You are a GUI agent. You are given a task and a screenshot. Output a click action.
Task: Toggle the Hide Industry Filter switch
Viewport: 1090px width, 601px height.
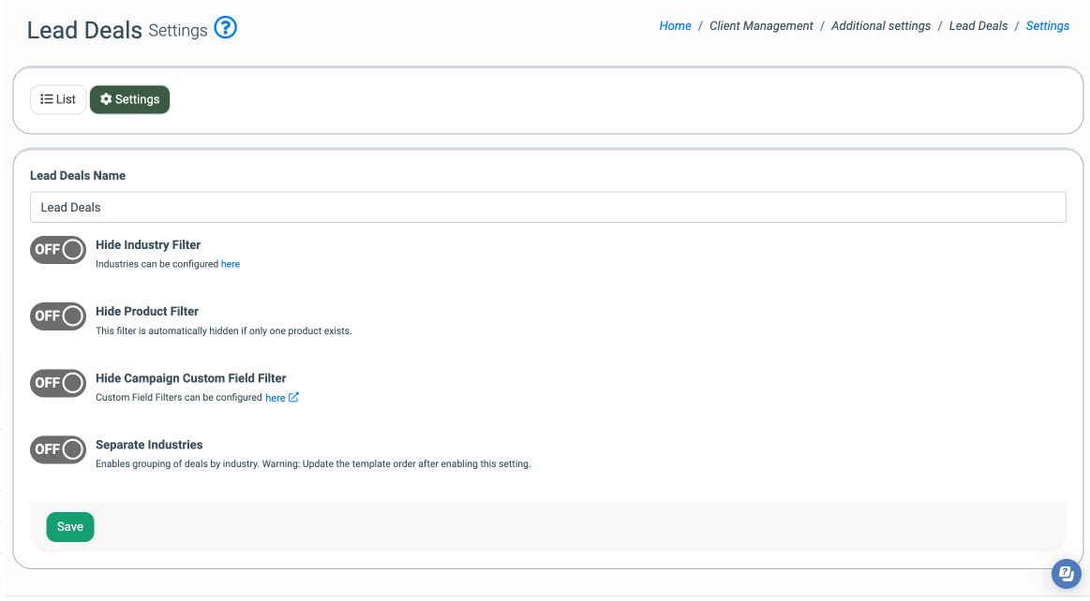point(58,250)
